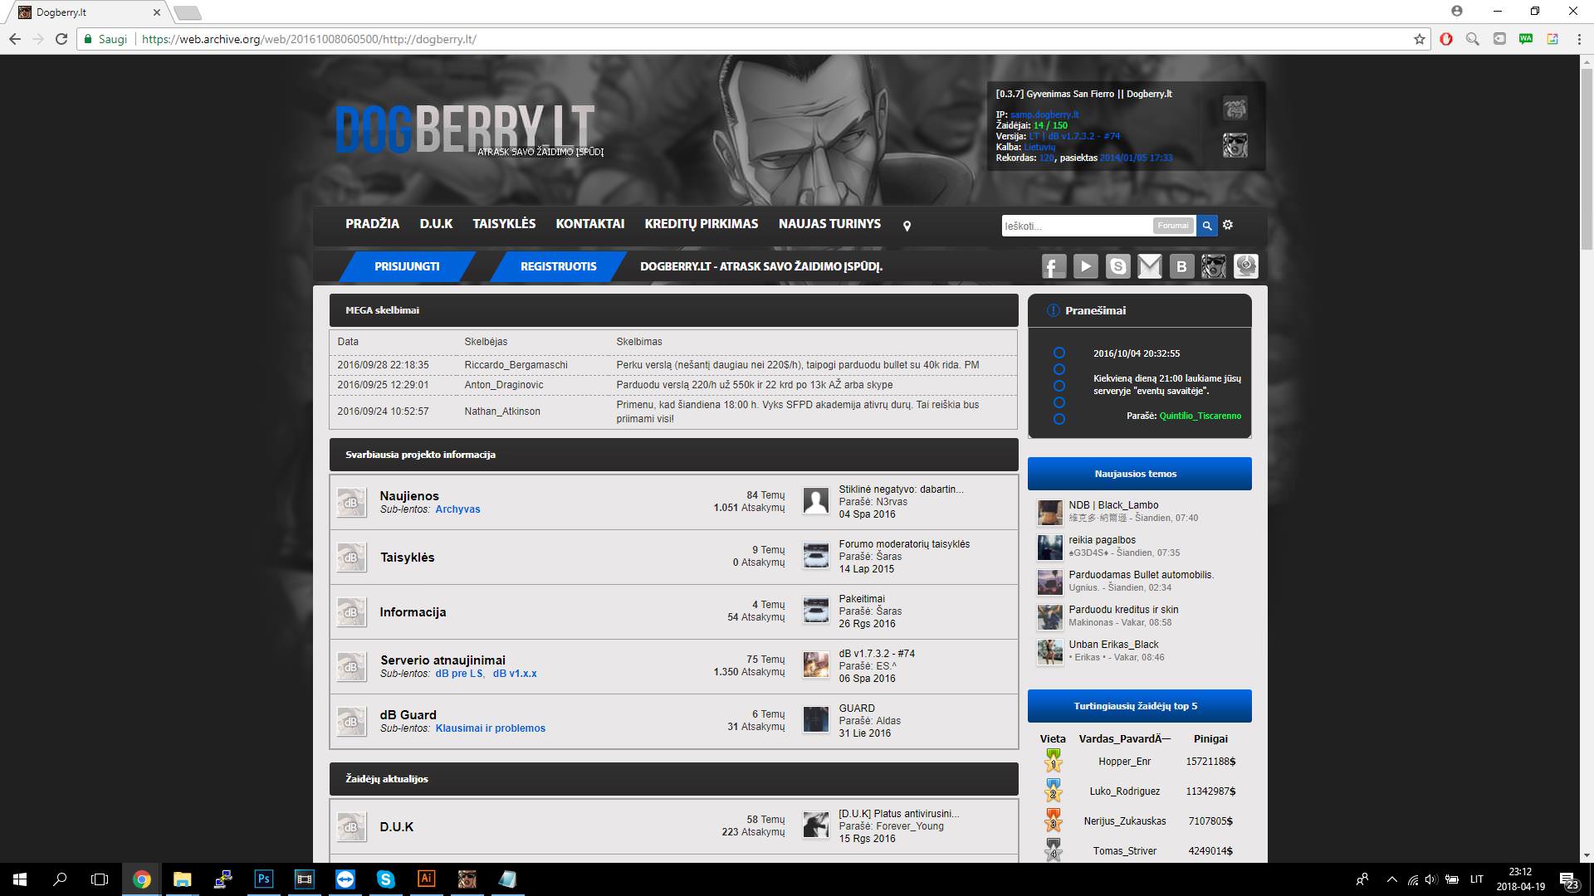Click the Naujienos forum dB icon
The image size is (1594, 896).
351,503
